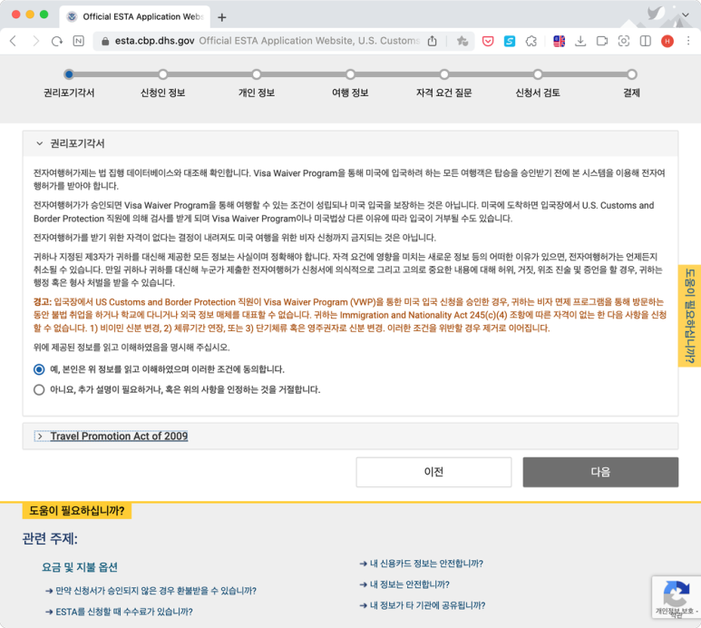
Task: Open the downloads icon
Action: coord(580,41)
